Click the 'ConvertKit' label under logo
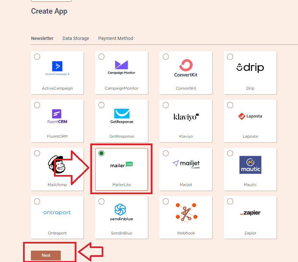Image resolution: width=298 pixels, height=262 pixels. [186, 88]
